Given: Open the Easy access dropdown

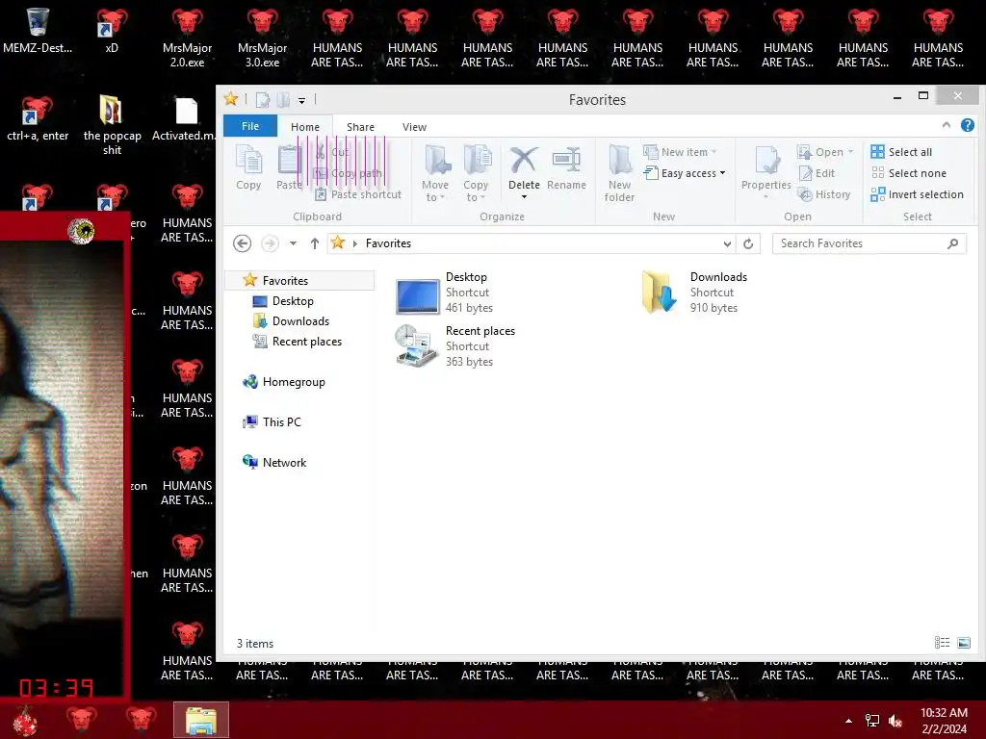Looking at the screenshot, I should pos(685,173).
